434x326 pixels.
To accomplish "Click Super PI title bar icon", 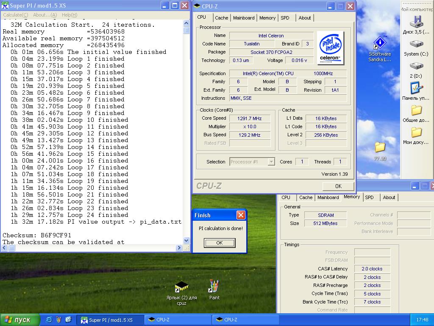I will pos(5,5).
